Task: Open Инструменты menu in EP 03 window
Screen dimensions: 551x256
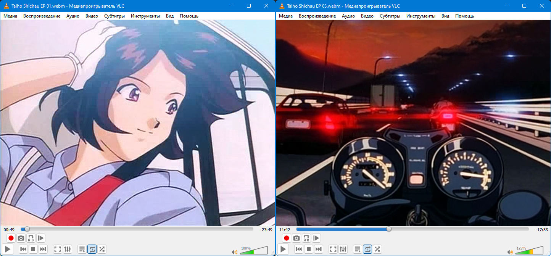Action: pyautogui.click(x=421, y=16)
